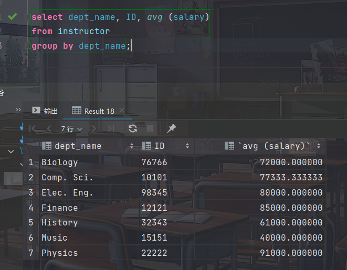Close the Result 18 tab

point(121,110)
